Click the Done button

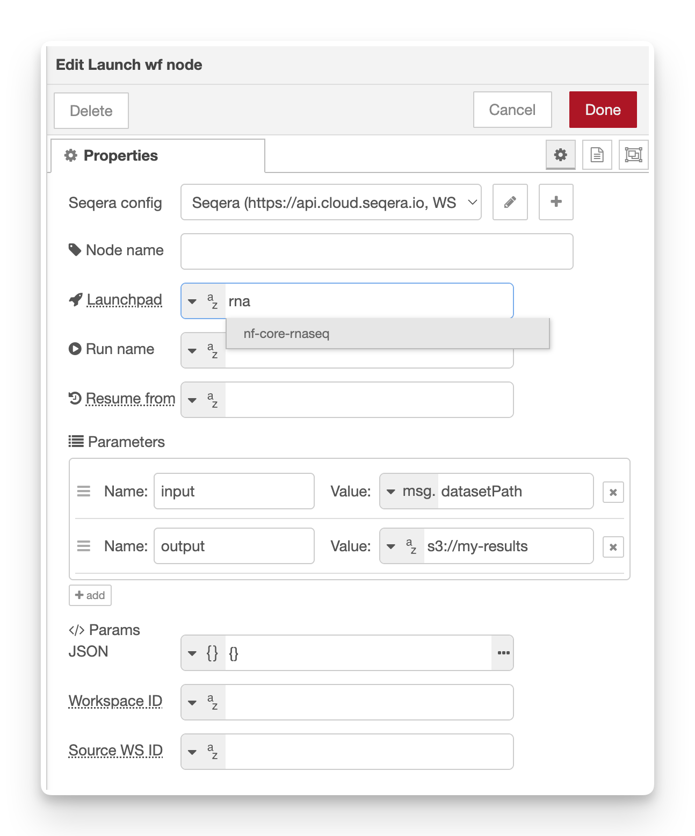603,110
